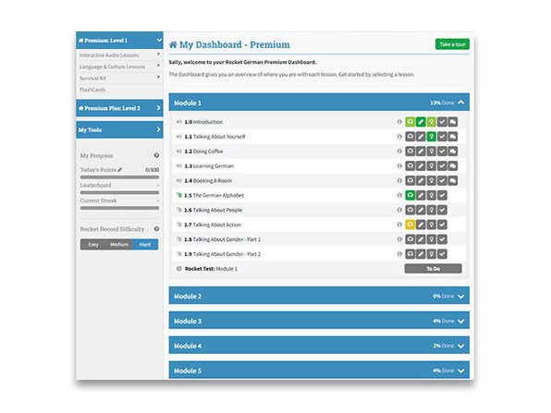
Task: Click the Take a tour button
Action: pyautogui.click(x=452, y=44)
